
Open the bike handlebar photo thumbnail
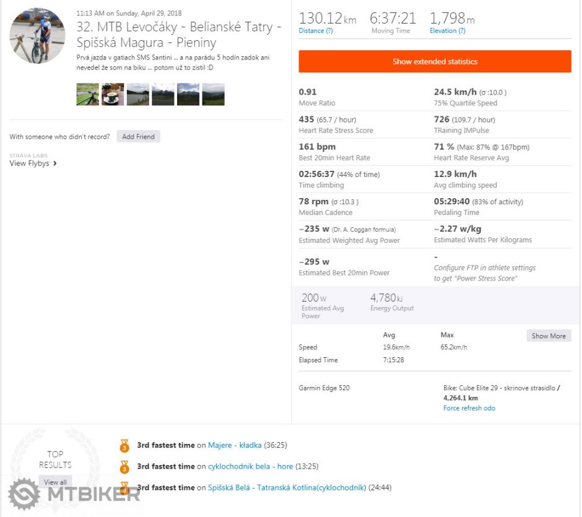87,94
